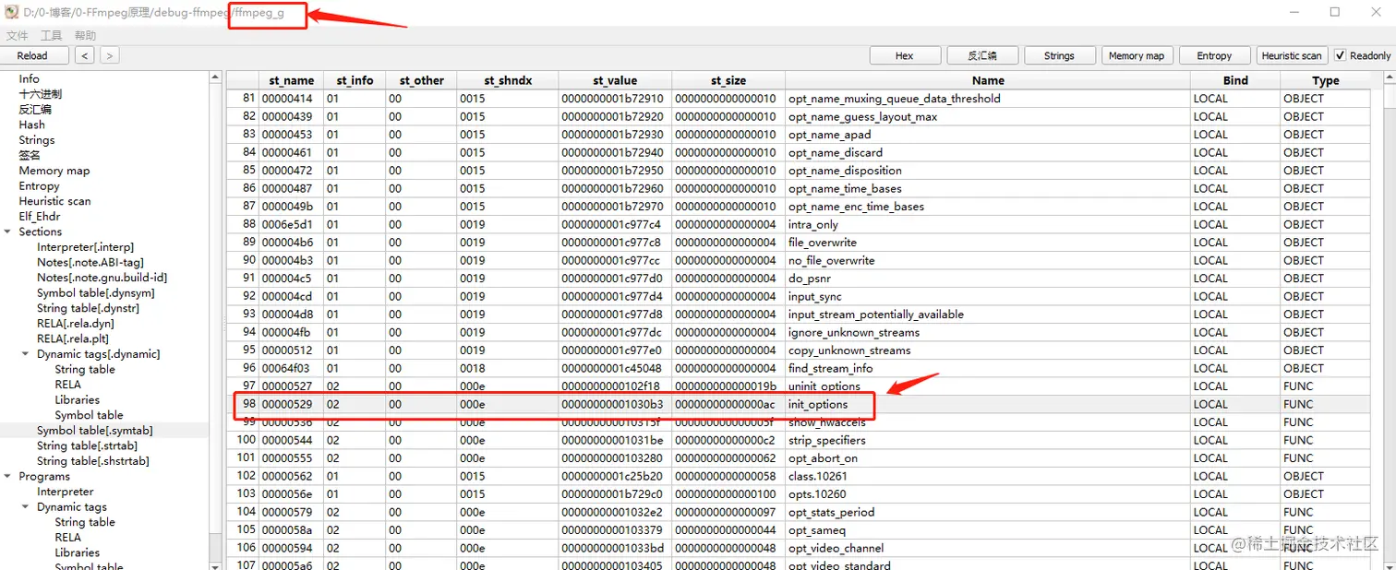Screen dimensions: 1396x570
Task: Select the strip_specifiers name cell
Action: [x=988, y=440]
